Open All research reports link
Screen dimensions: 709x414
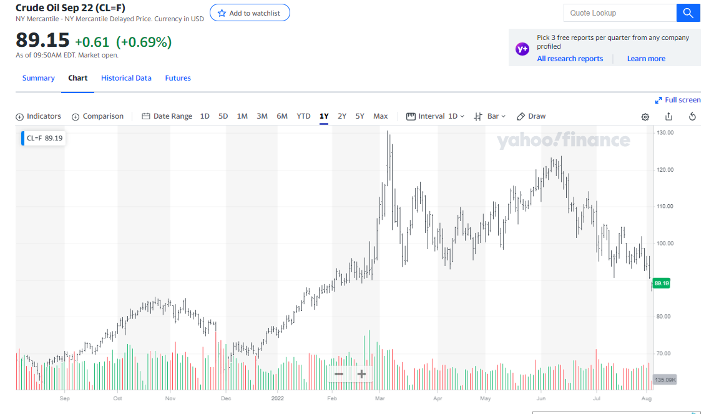point(570,59)
